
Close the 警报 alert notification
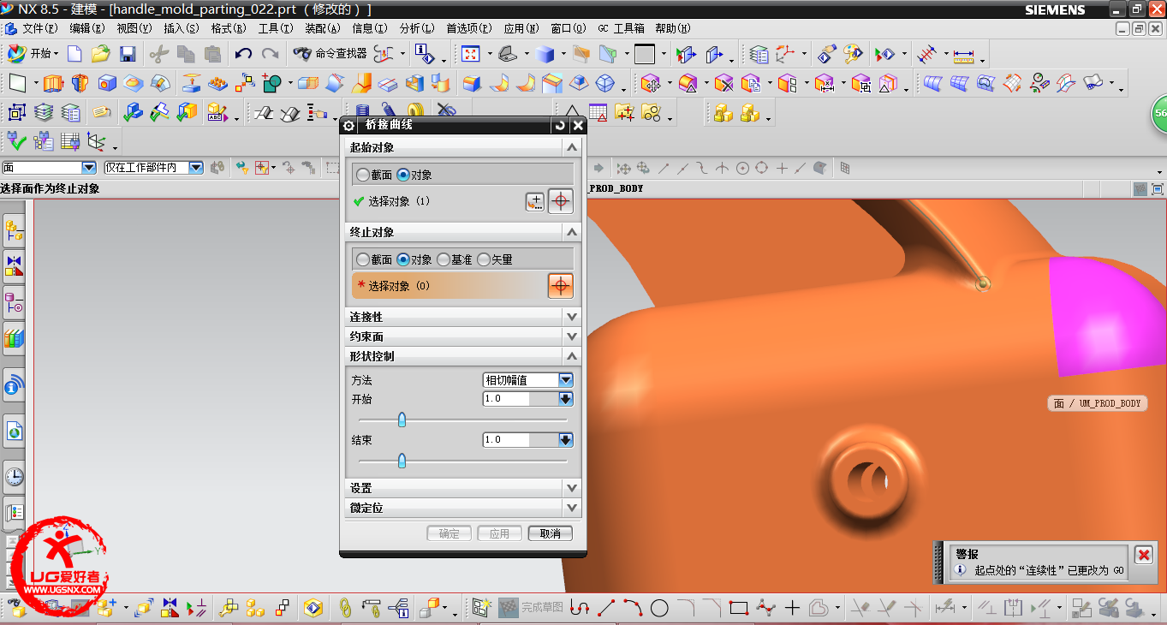pyautogui.click(x=1143, y=555)
